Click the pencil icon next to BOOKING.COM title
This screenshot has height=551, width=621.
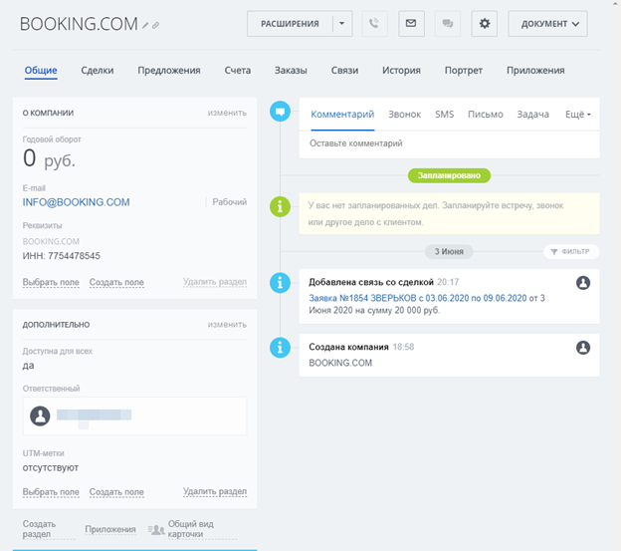coord(145,25)
